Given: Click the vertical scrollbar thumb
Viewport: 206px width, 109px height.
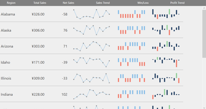Looking at the screenshot, I should (x=204, y=34).
